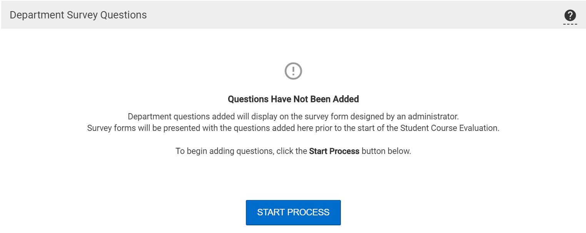Click the word administrator in the description

tap(433, 117)
